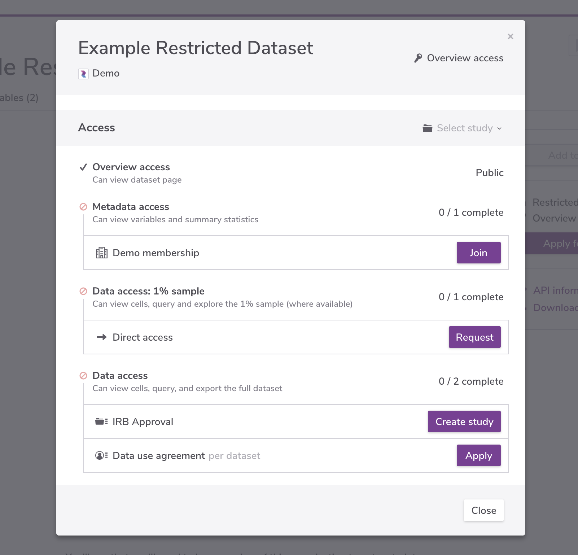
Task: Close the access dialog using Close button
Action: click(483, 510)
